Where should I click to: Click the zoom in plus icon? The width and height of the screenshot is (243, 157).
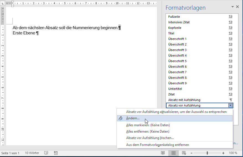[x=223, y=153]
